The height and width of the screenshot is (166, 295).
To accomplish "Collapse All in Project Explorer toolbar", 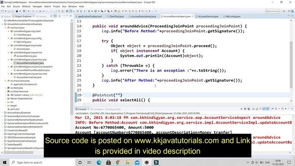I will (x=51, y=16).
